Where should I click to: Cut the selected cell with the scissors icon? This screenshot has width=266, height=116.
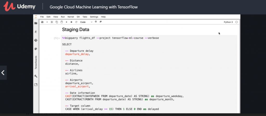point(52,22)
